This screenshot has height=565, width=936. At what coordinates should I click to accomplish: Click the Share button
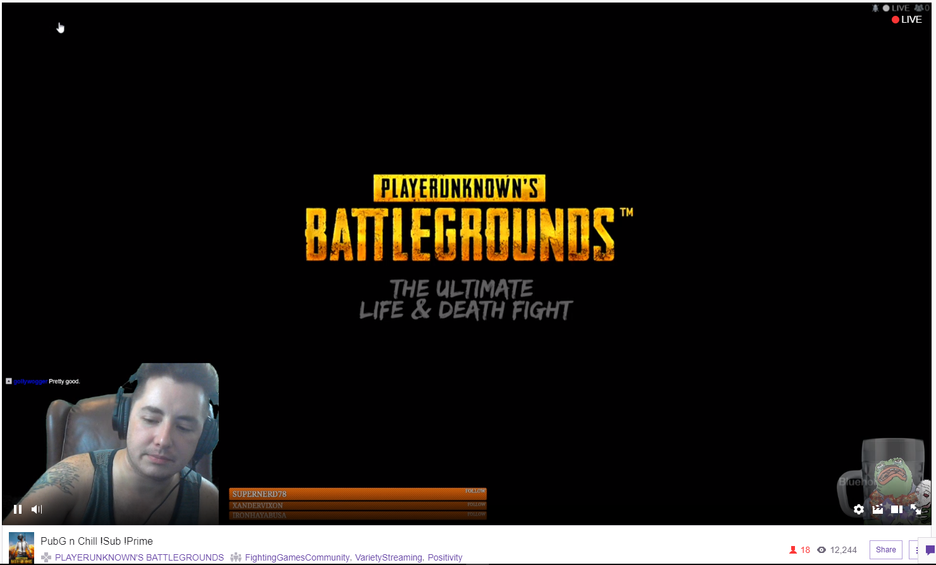885,550
